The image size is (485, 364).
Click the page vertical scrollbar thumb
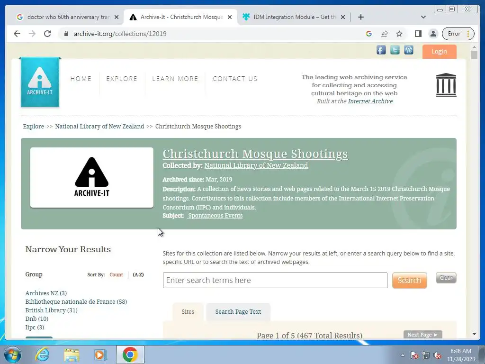pyautogui.click(x=474, y=55)
